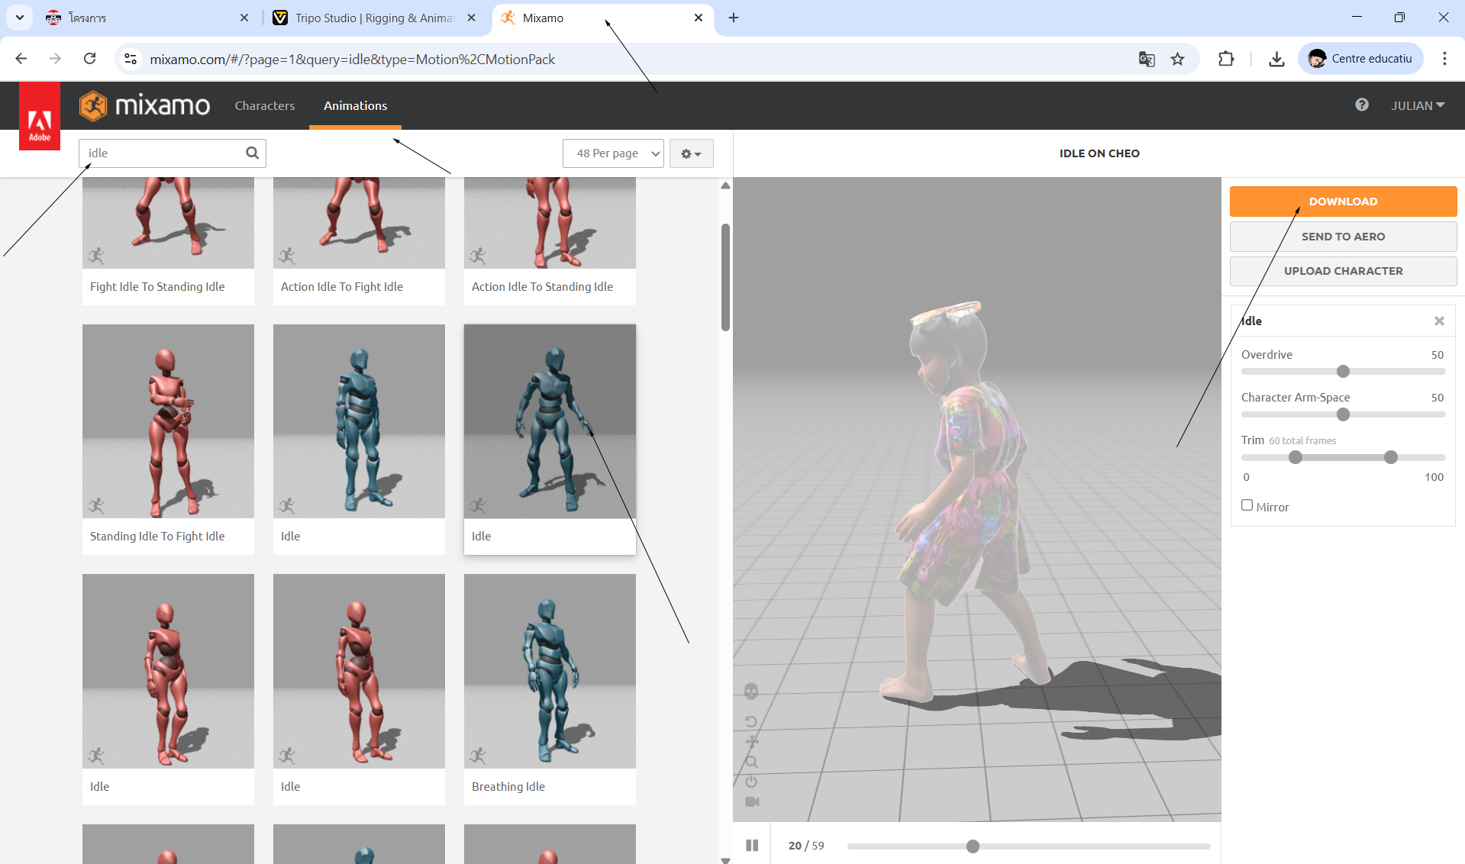
Task: Open the 48 Per page dropdown
Action: coord(613,153)
